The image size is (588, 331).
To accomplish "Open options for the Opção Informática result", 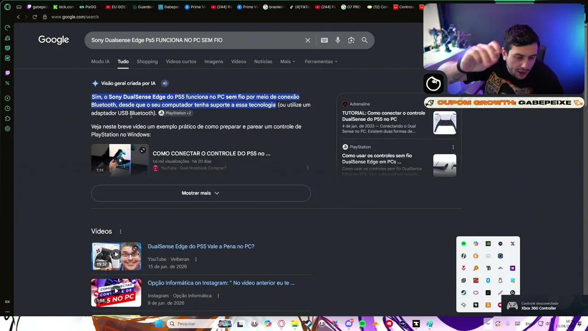I will click(218, 296).
